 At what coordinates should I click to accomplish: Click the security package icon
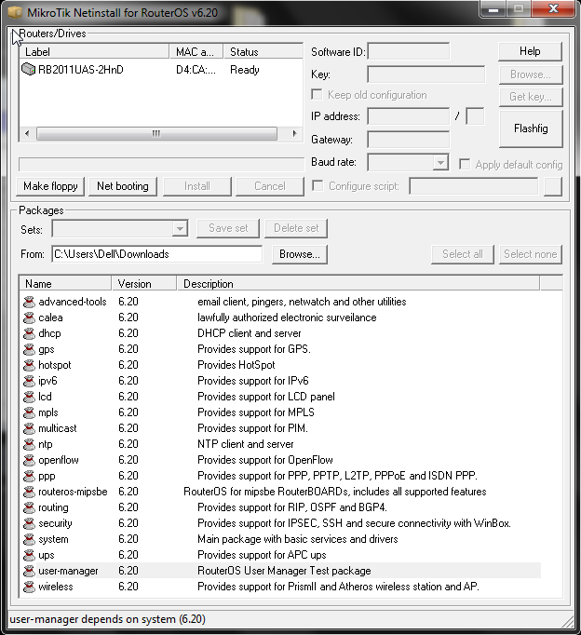pos(29,523)
